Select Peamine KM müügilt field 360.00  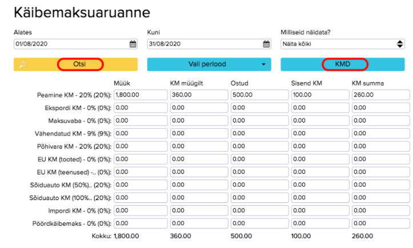pos(199,95)
